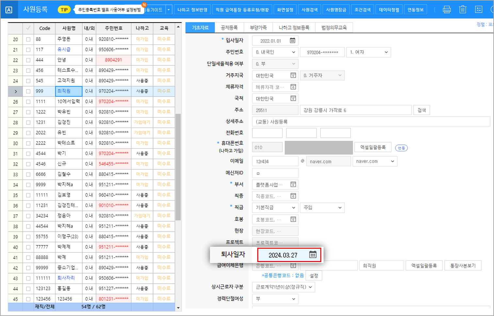The height and width of the screenshot is (316, 494).
Task: Open code lookup icon for 호봉
Action: pos(293,219)
